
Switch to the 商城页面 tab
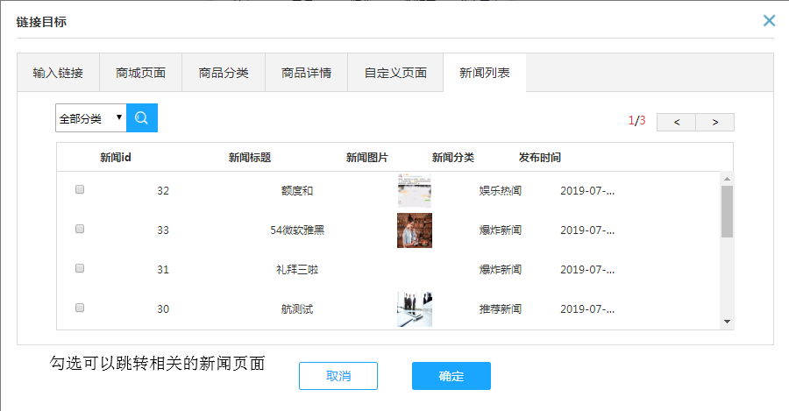[140, 73]
